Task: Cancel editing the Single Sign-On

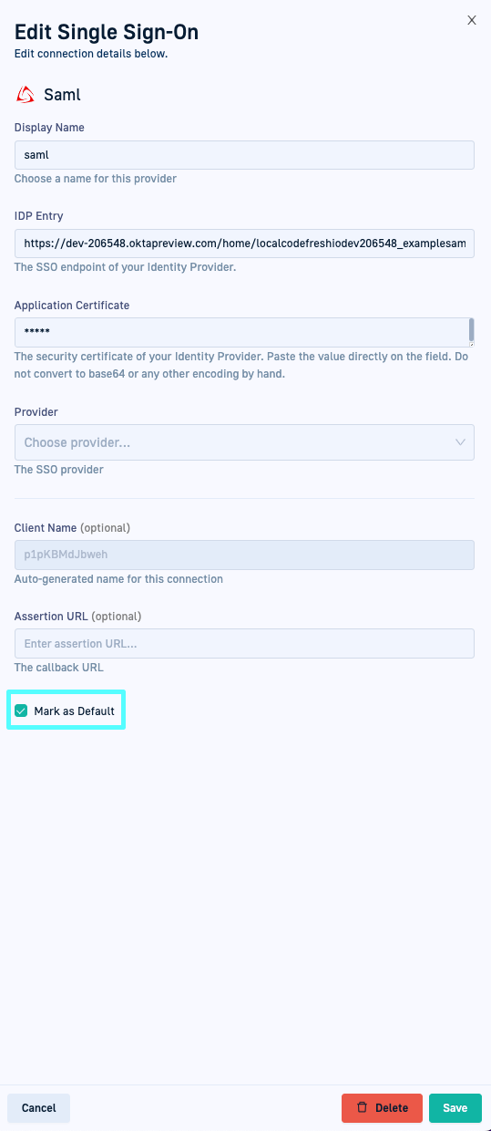Action: pyautogui.click(x=38, y=1107)
